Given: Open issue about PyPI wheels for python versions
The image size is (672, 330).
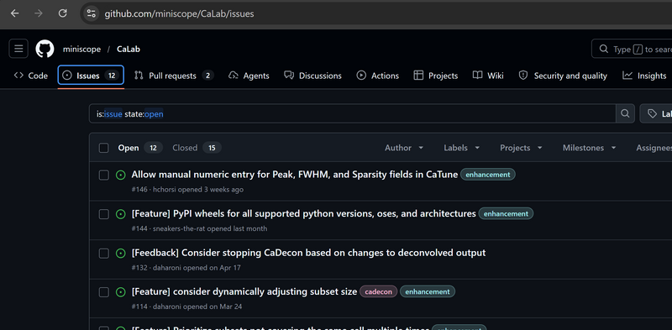Looking at the screenshot, I should 304,214.
